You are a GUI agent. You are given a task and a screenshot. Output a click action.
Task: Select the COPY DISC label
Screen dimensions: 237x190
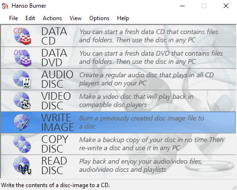pos(55,144)
